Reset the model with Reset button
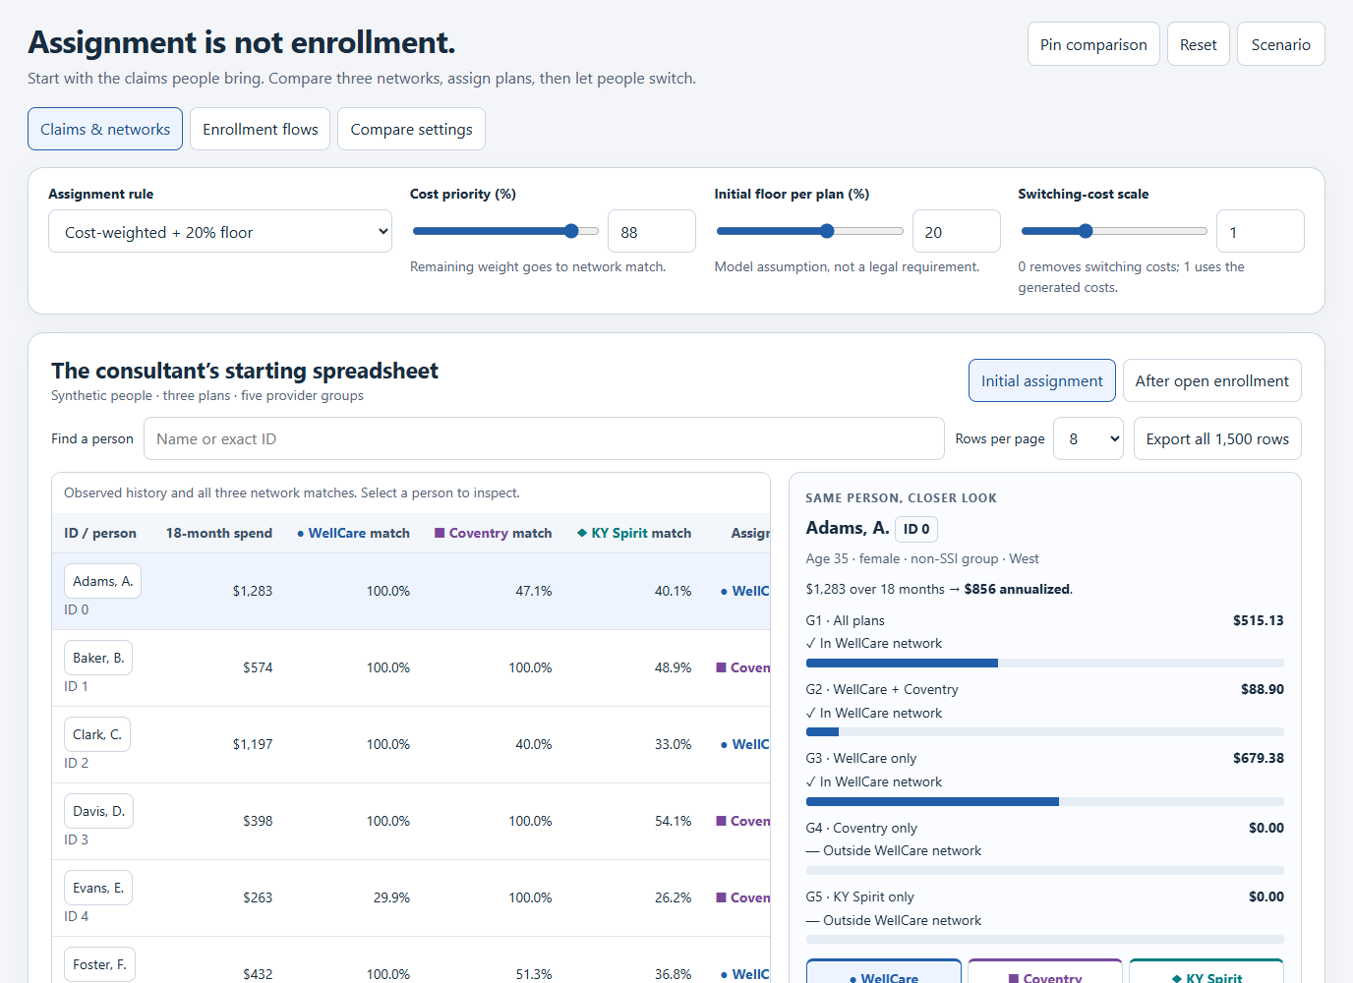The height and width of the screenshot is (983, 1353). [x=1199, y=44]
